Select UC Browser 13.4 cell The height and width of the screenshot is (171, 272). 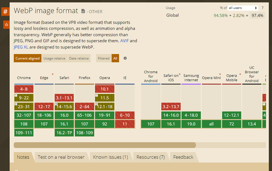pyautogui.click(x=252, y=124)
